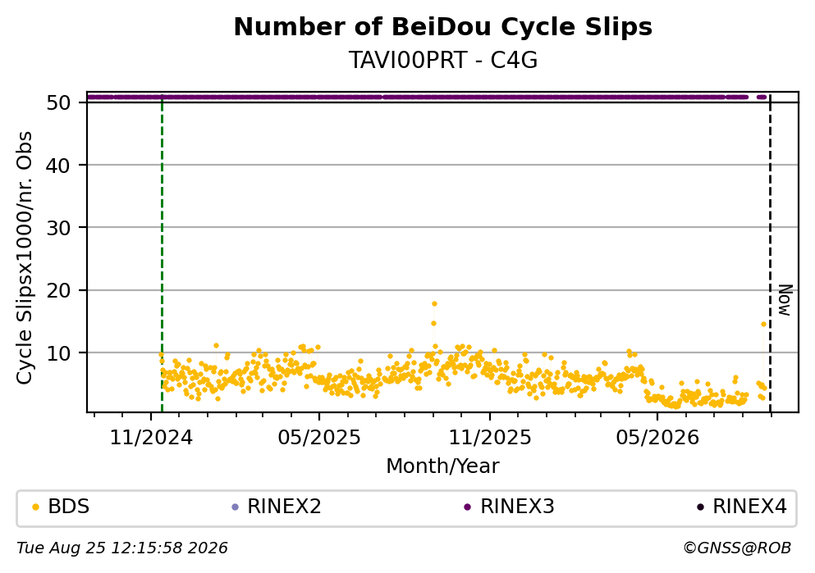Click the 11/2025 x-axis tick label
Image resolution: width=815 pixels, height=573 pixels.
coord(490,438)
